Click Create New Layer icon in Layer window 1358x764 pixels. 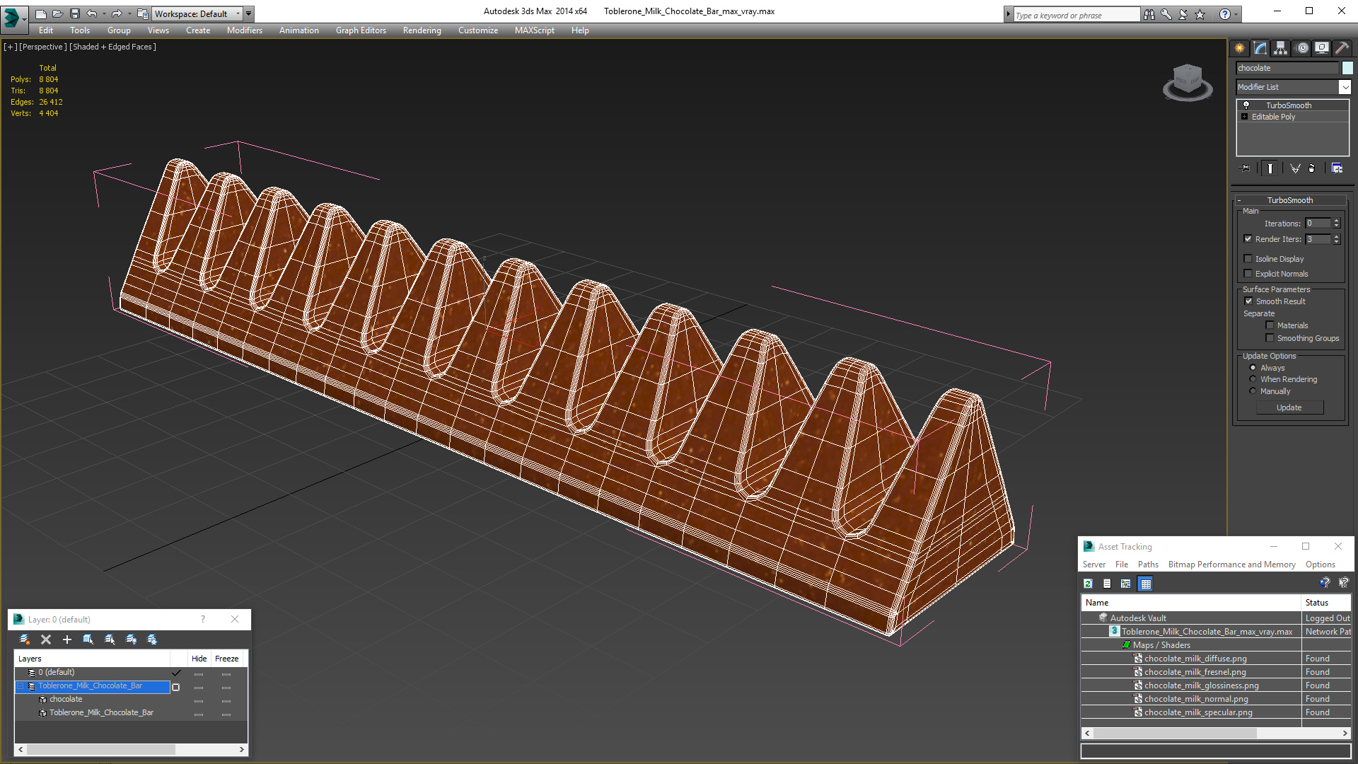(25, 639)
